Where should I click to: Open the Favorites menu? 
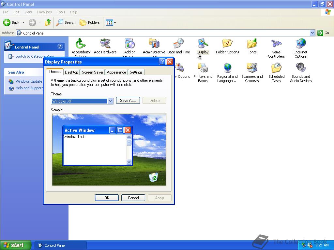pos(44,12)
